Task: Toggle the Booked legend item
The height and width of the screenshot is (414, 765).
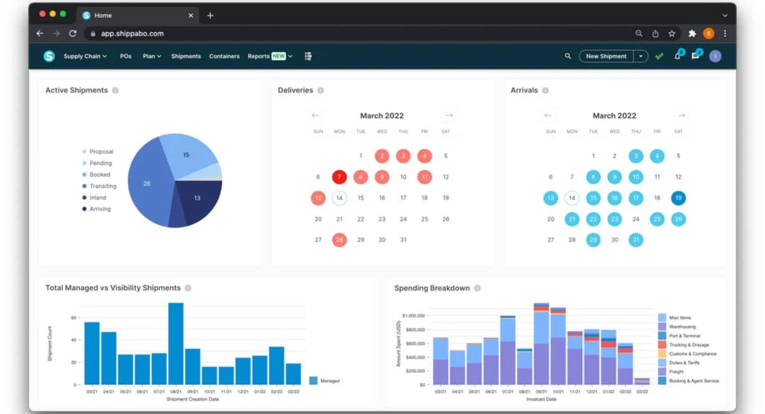Action: (96, 175)
